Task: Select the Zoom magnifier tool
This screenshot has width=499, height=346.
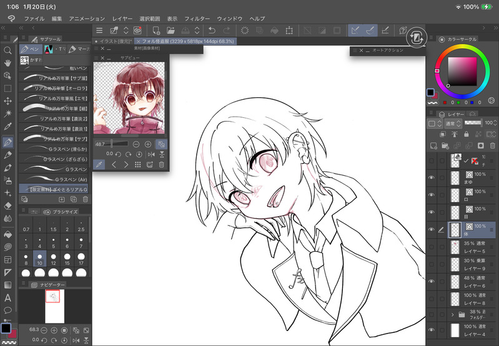Action: click(x=7, y=50)
